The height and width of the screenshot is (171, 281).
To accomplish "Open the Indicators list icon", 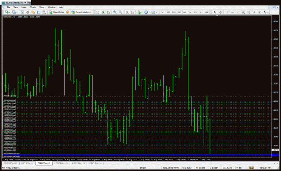I will 139,12.
